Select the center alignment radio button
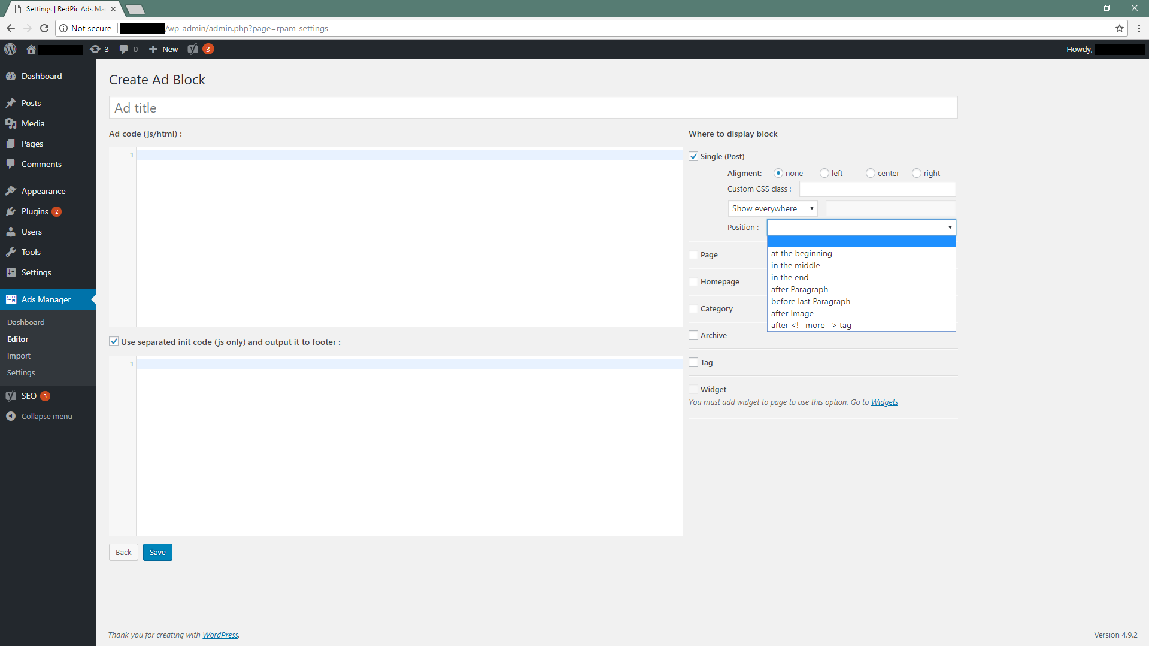 coord(871,173)
